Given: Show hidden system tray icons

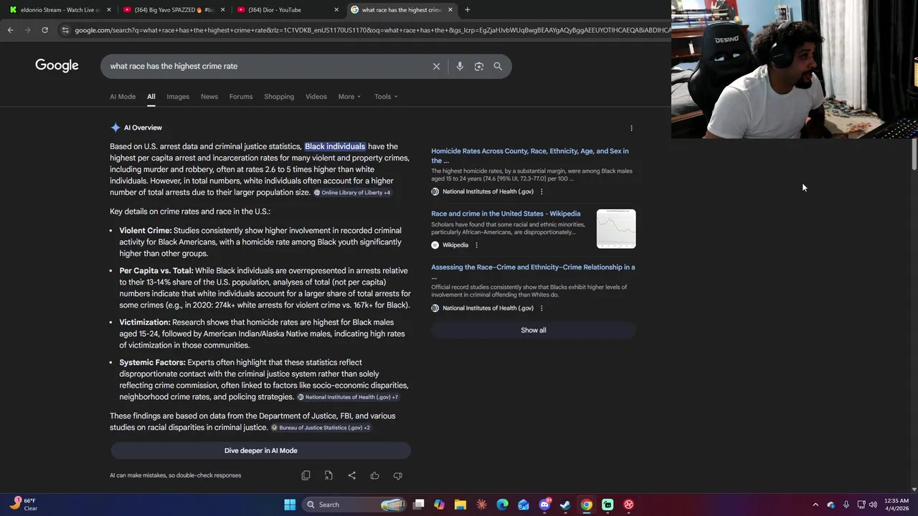Looking at the screenshot, I should [815, 505].
